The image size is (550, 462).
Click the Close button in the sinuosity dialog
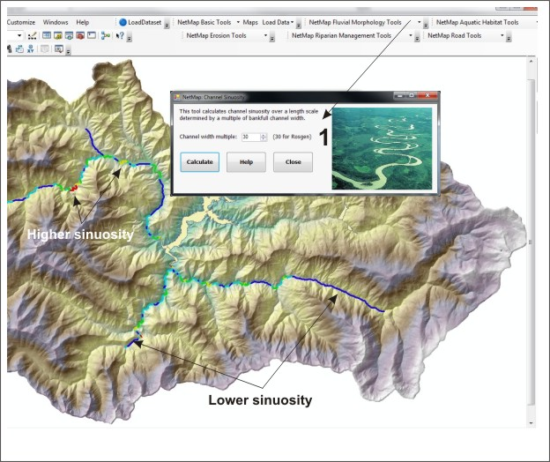[293, 162]
